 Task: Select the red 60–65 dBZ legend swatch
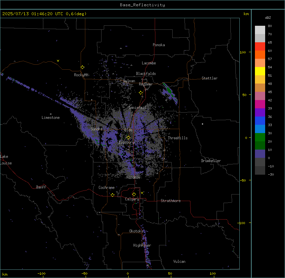tap(260, 47)
